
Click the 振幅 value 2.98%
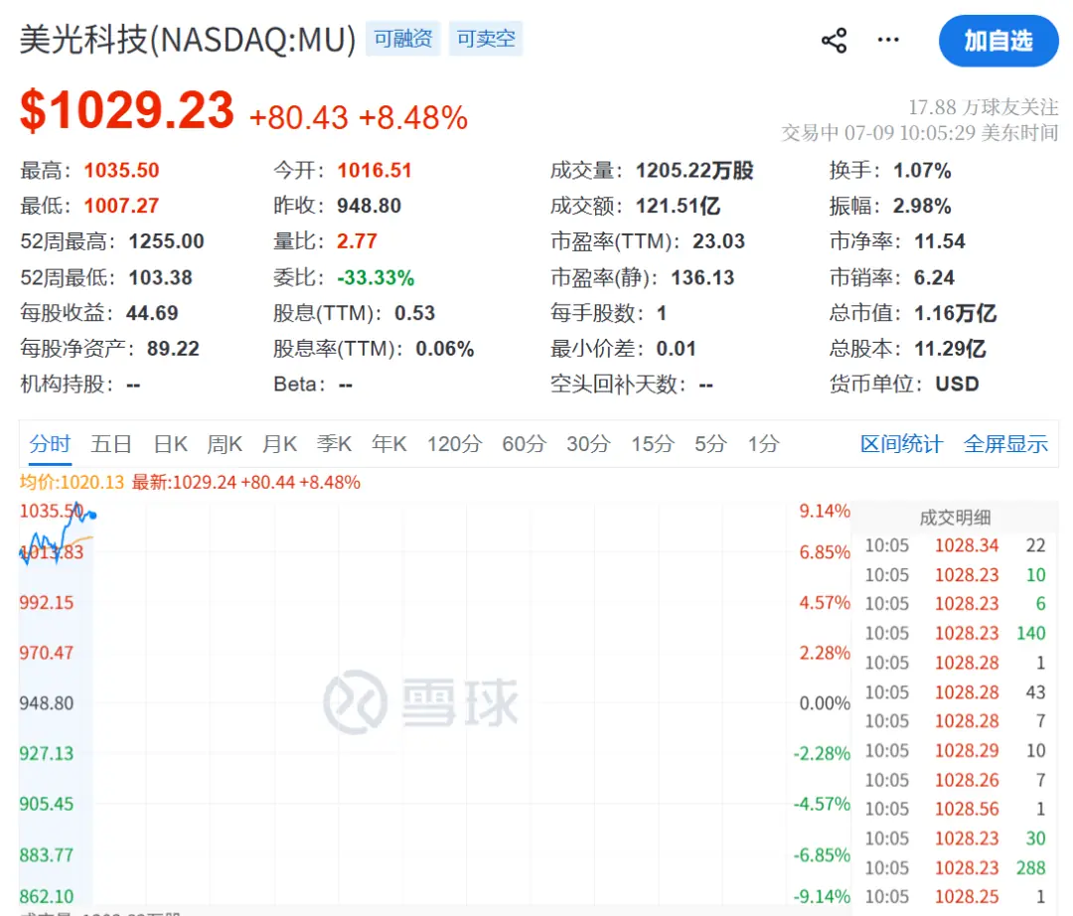pos(922,206)
